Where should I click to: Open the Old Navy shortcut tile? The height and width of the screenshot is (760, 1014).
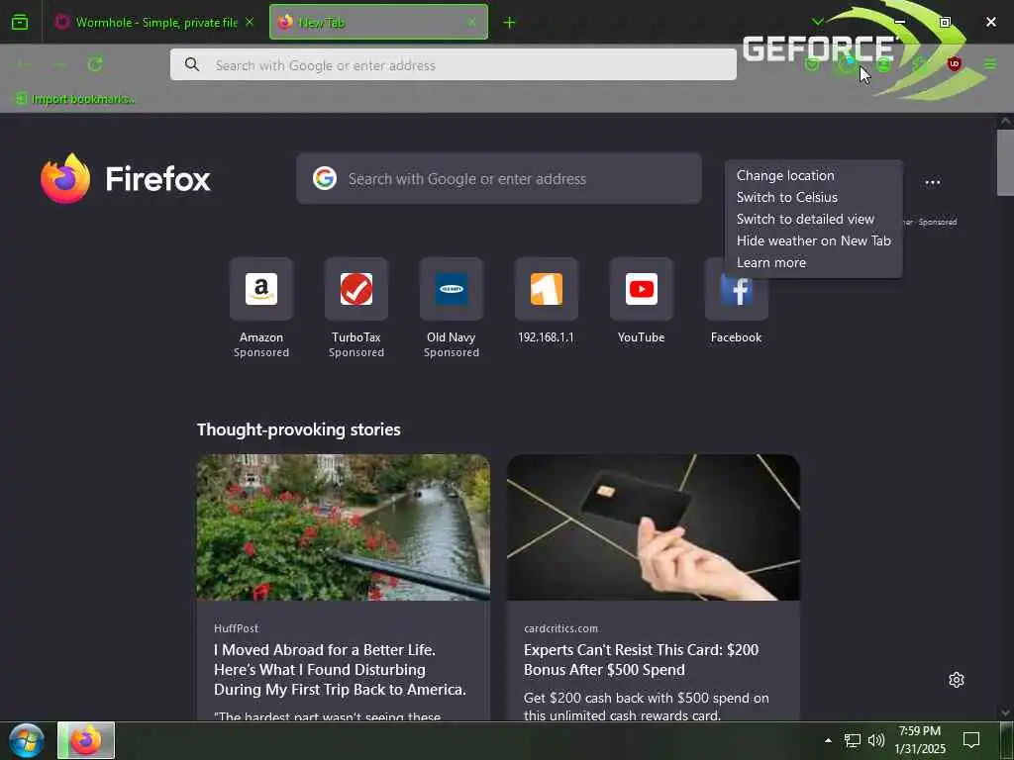pyautogui.click(x=452, y=289)
